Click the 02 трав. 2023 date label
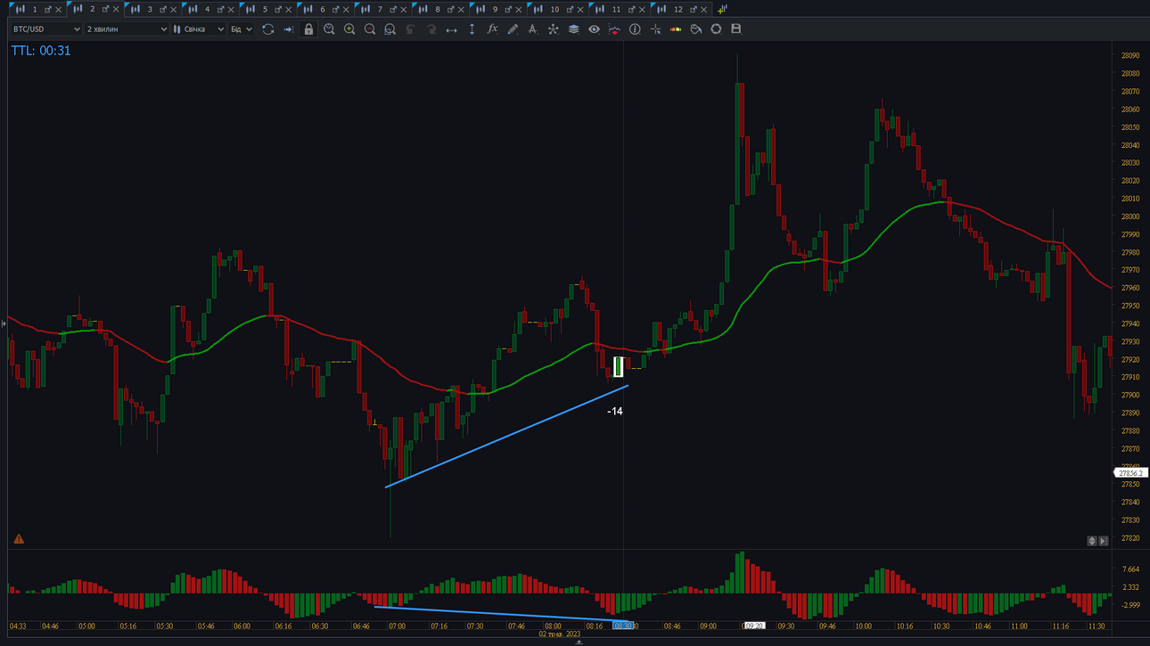This screenshot has width=1150, height=646. [x=560, y=634]
